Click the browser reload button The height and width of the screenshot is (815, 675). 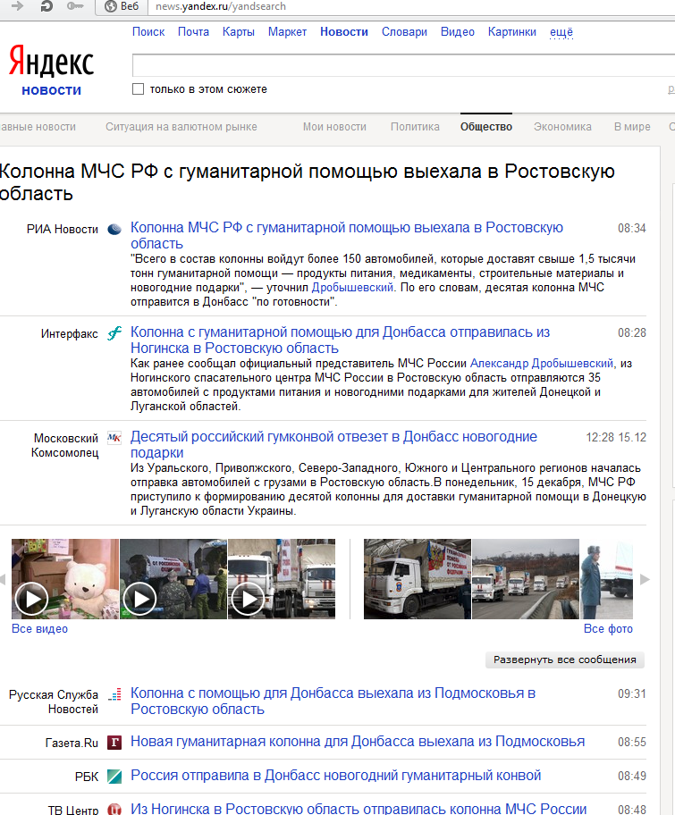tap(46, 6)
